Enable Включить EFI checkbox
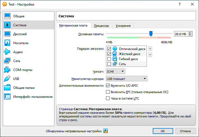 [108, 92]
